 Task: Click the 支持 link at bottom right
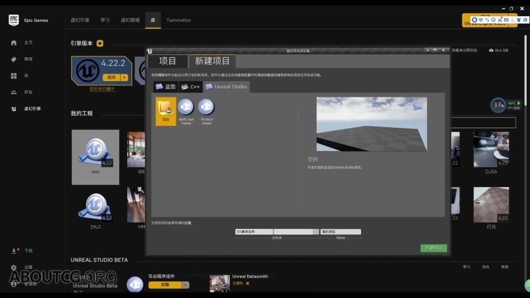coord(504,267)
